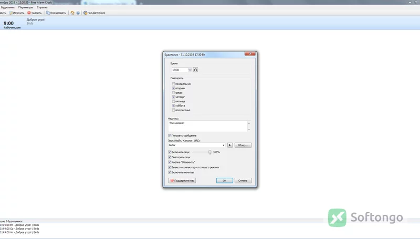
Task: Check the понедельник checkbox
Action: pos(173,84)
